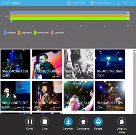136x135 pixels.
Task: Click the Пауза pause button
Action: point(30,122)
